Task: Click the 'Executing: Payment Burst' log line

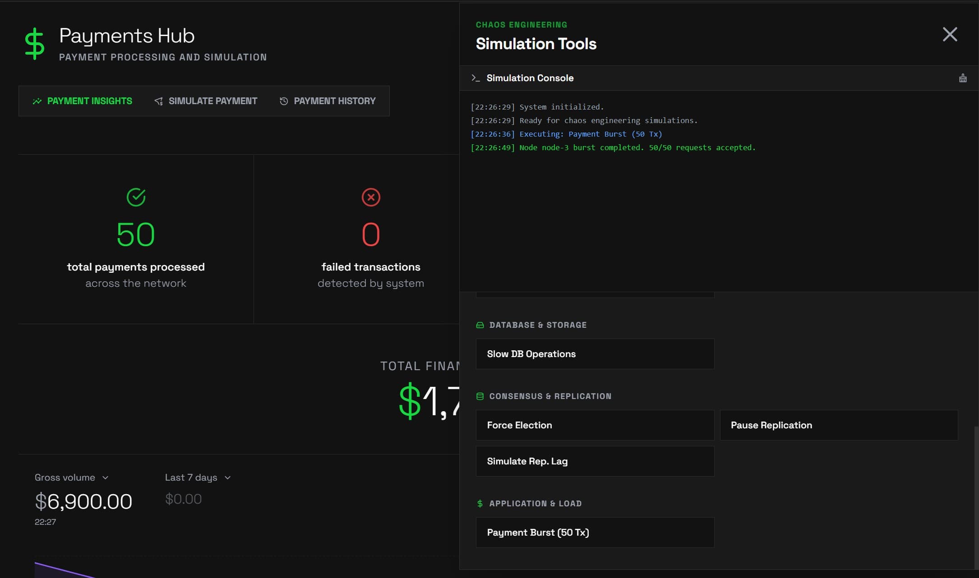Action: click(x=566, y=134)
